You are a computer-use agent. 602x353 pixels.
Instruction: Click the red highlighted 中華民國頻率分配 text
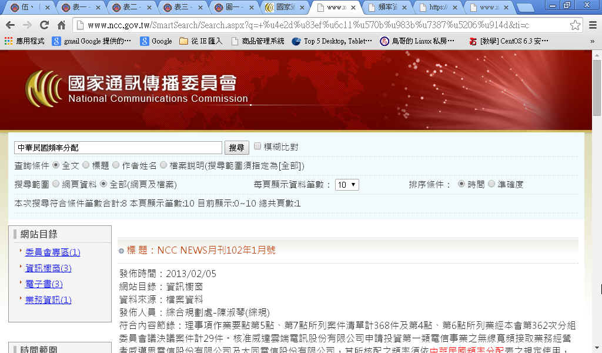(x=466, y=350)
